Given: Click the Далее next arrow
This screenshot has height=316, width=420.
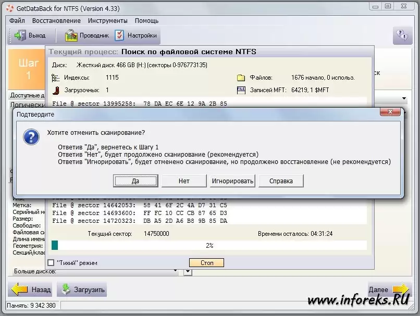Looking at the screenshot, I should pyautogui.click(x=388, y=289).
